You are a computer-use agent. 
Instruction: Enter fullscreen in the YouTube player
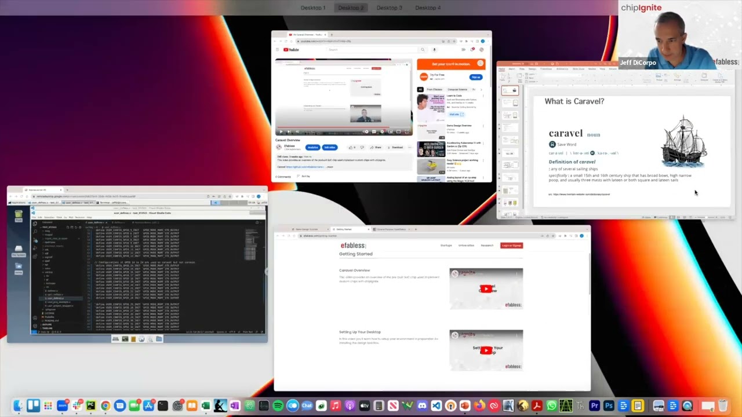408,132
